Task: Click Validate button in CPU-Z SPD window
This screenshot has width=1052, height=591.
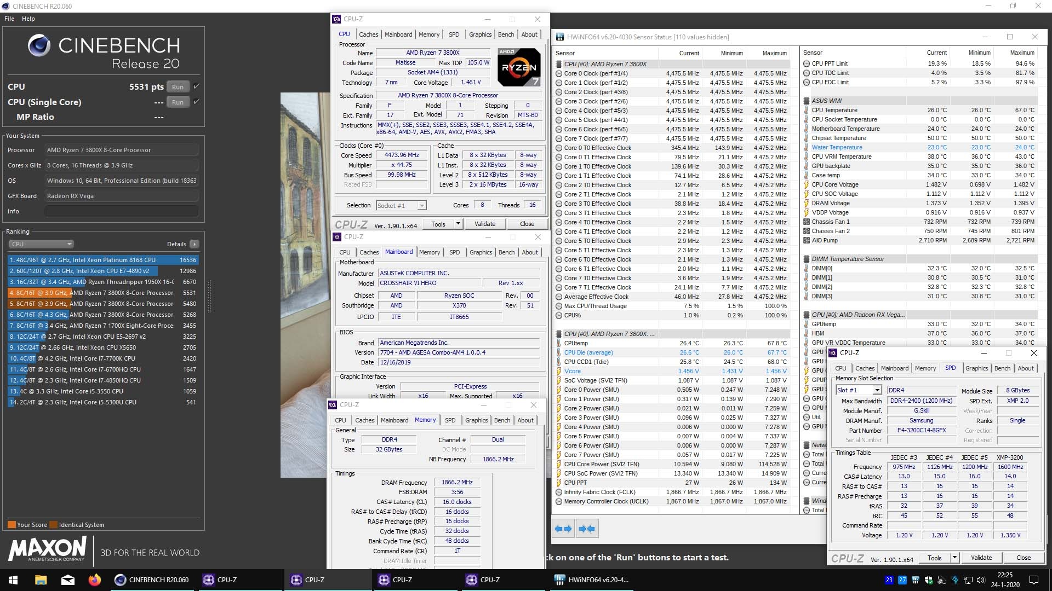Action: pos(981,558)
